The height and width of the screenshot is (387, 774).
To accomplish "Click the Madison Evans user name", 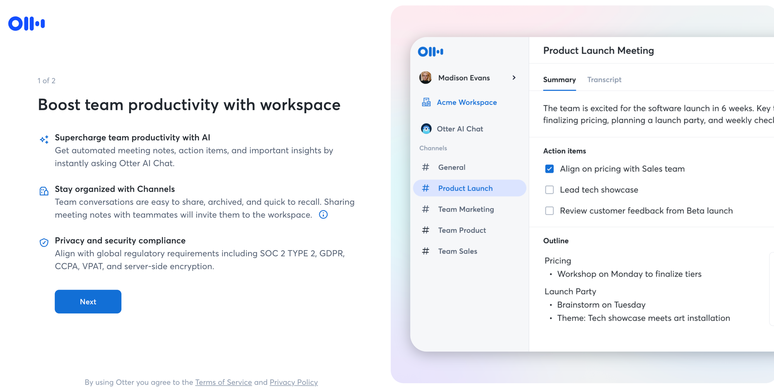I will [x=464, y=78].
